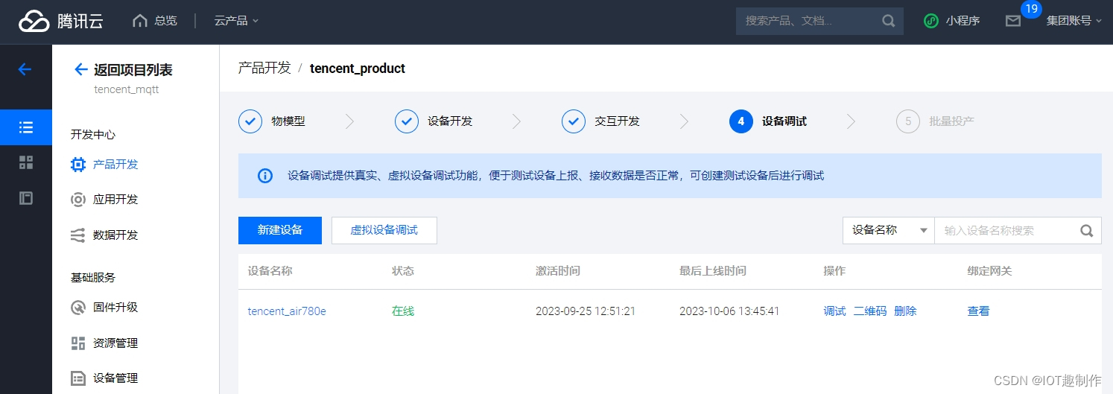1113x394 pixels.
Task: Open 固件升级 in the side menu
Action: (x=115, y=308)
